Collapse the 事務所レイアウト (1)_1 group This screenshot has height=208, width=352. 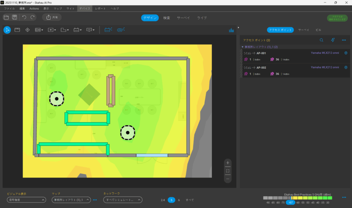click(242, 47)
